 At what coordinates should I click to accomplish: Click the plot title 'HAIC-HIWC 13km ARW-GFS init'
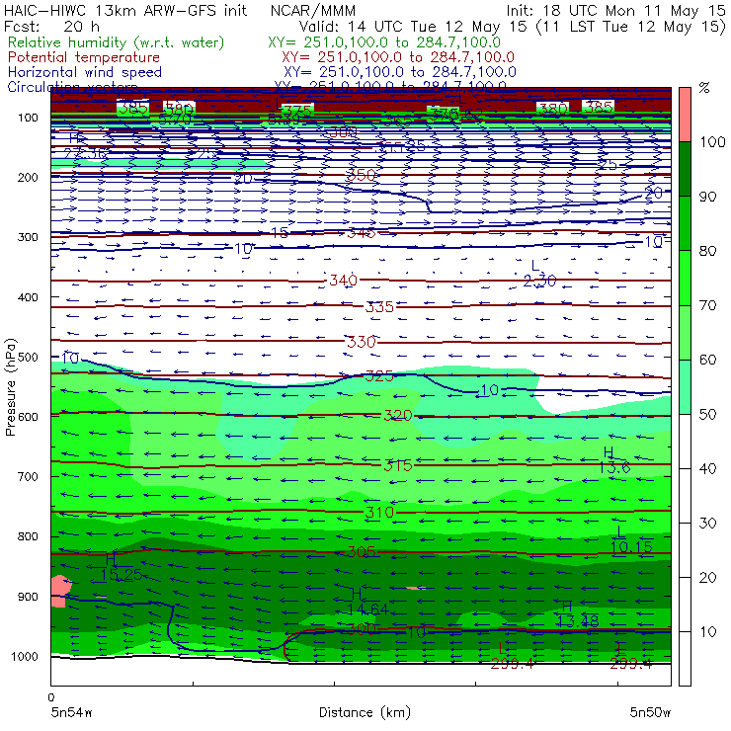[x=125, y=11]
